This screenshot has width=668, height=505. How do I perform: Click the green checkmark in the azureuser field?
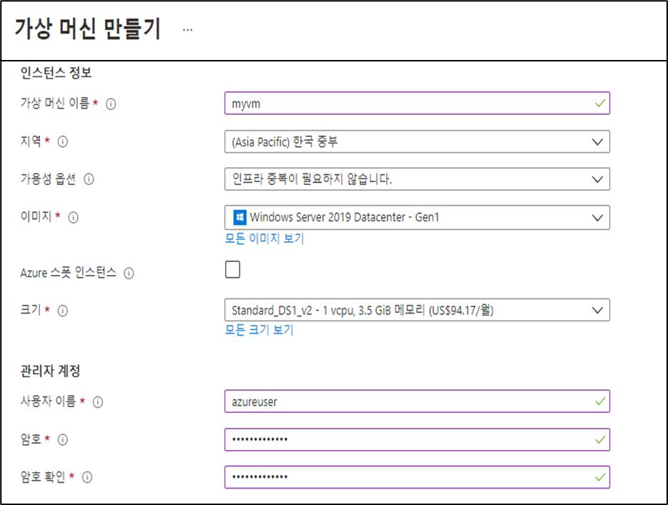(x=600, y=401)
